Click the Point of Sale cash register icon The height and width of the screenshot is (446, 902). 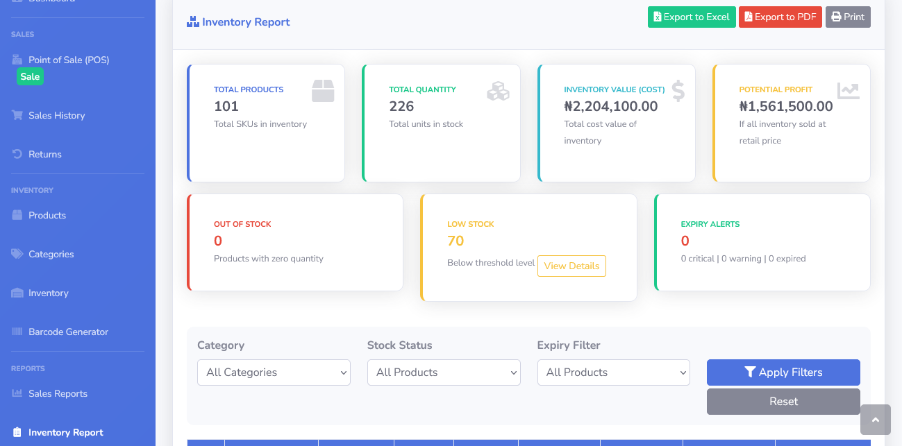[x=17, y=60]
